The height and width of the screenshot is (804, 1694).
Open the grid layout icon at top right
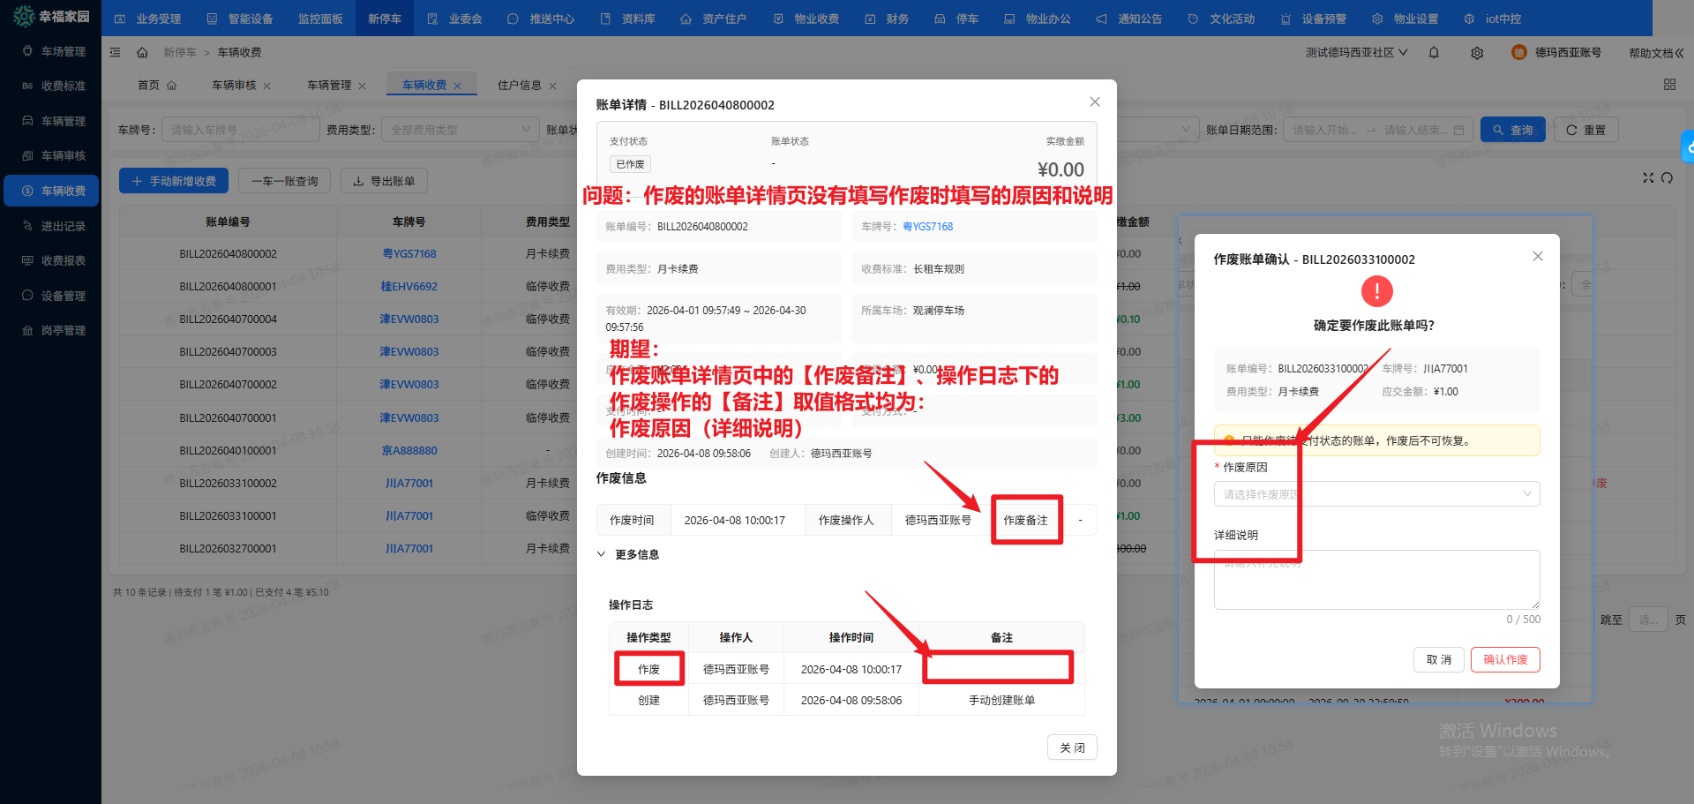point(1669,85)
